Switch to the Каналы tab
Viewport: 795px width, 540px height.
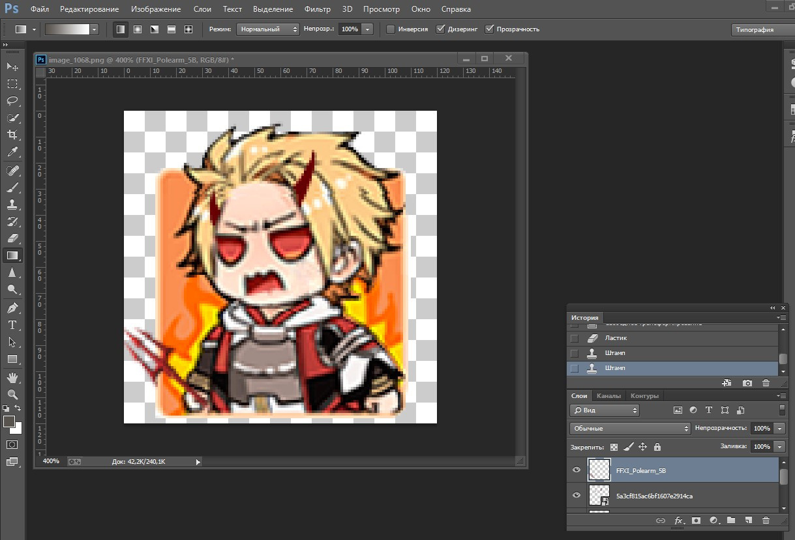(x=608, y=396)
